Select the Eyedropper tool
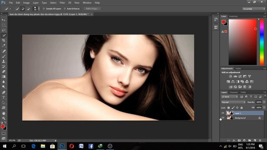This screenshot has width=267, height=150. point(4,45)
